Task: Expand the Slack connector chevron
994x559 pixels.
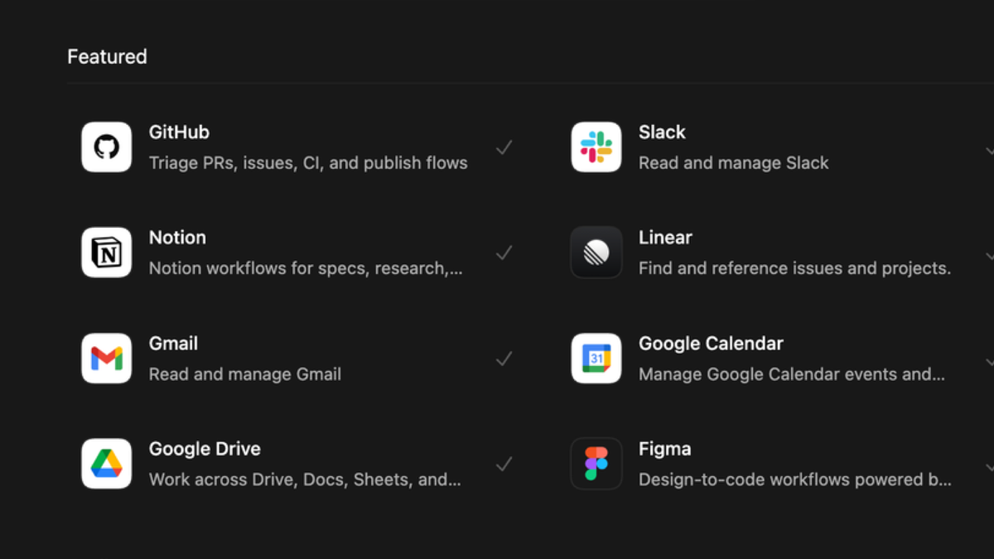Action: tap(989, 152)
